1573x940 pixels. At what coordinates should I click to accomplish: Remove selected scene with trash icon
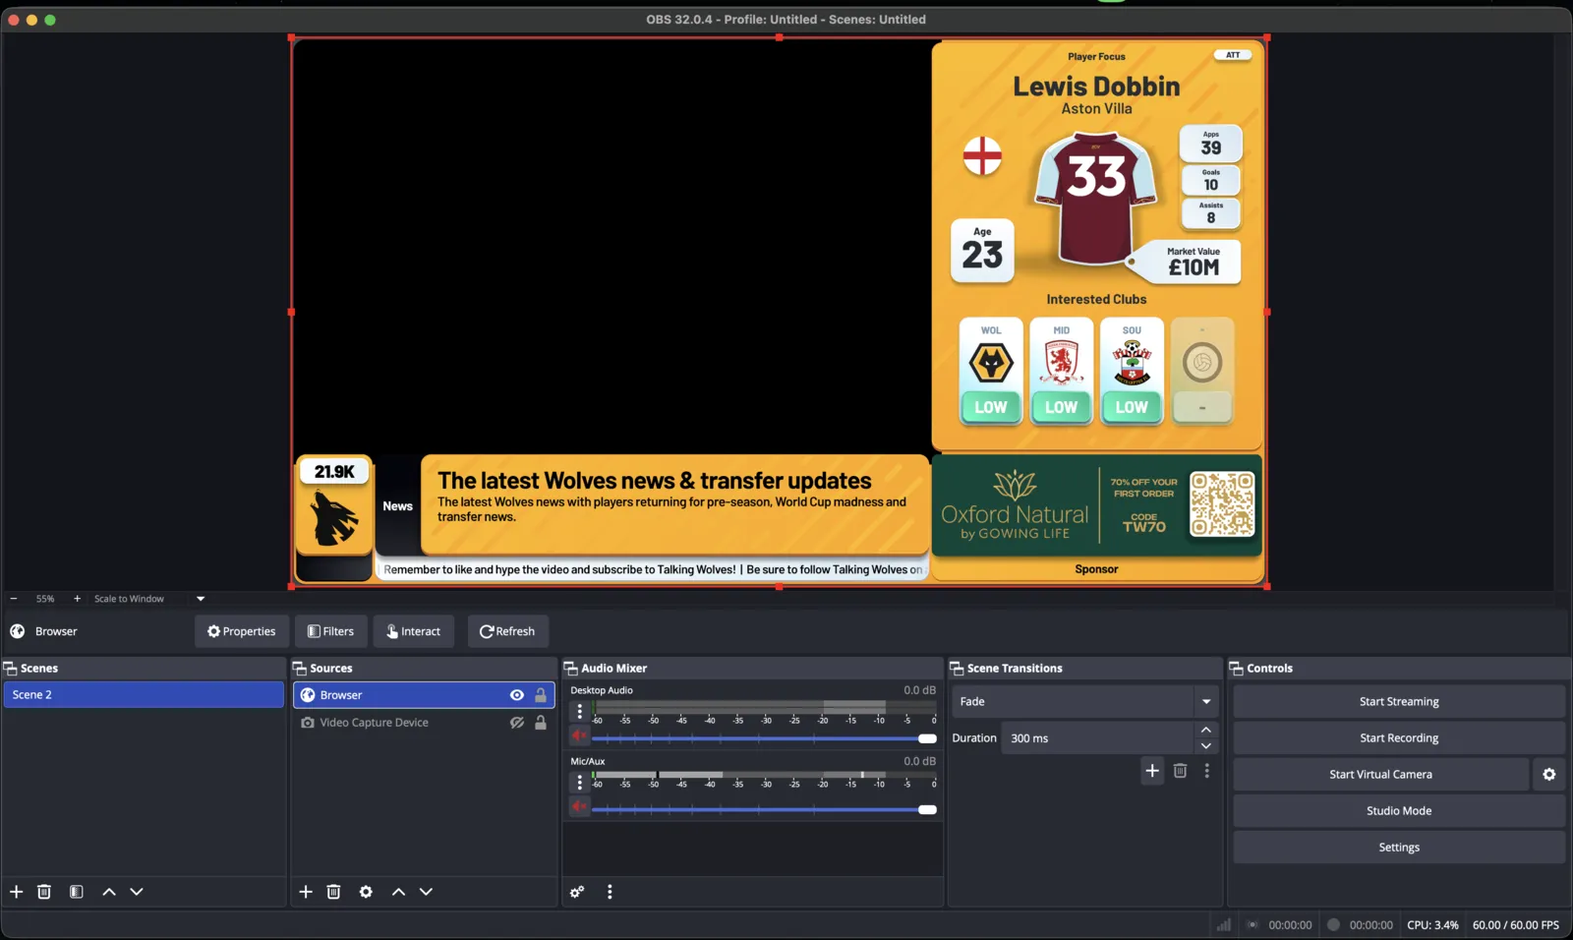pos(44,892)
